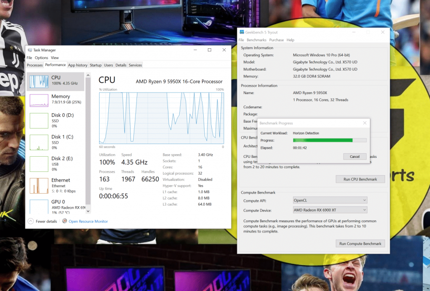
Task: Click the 100% utilization value
Action: pyautogui.click(x=107, y=163)
